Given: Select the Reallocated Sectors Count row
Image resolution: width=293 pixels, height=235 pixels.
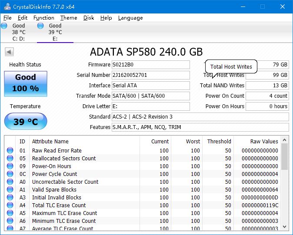Looking at the screenshot, I should click(x=142, y=158).
